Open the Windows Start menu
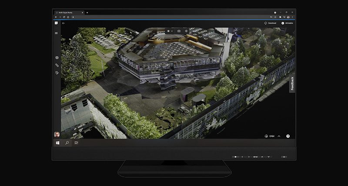 coord(57,143)
